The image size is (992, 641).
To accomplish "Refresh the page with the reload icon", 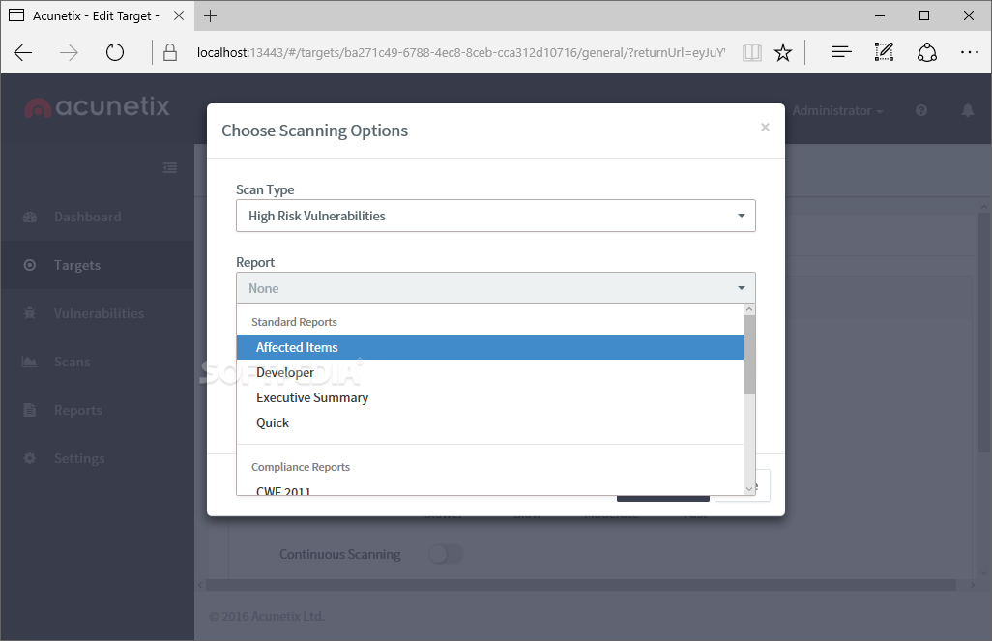I will pos(114,52).
